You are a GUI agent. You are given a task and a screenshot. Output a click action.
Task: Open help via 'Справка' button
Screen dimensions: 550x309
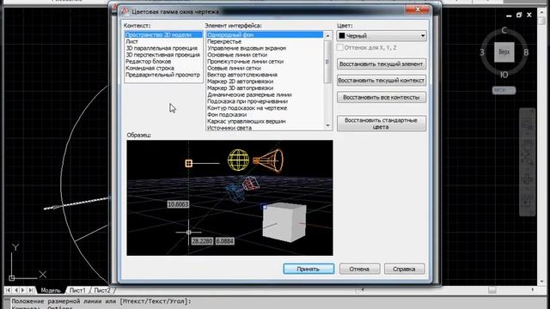pyautogui.click(x=404, y=269)
